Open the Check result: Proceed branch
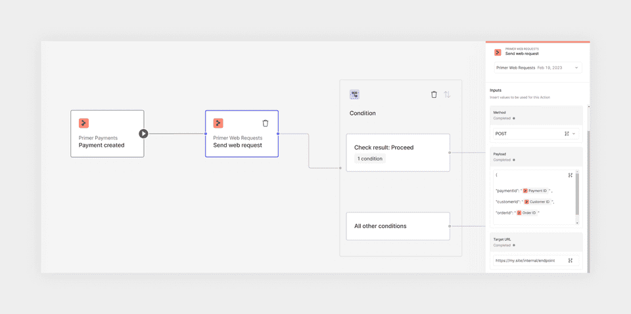The width and height of the screenshot is (631, 314). click(x=398, y=153)
